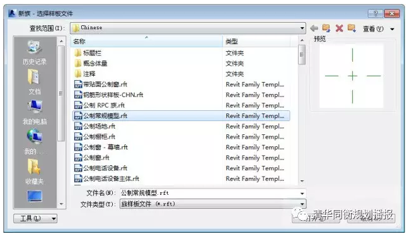Image resolution: width=412 pixels, height=239 pixels.
Task: Click the go up one folder icon
Action: pyautogui.click(x=326, y=28)
